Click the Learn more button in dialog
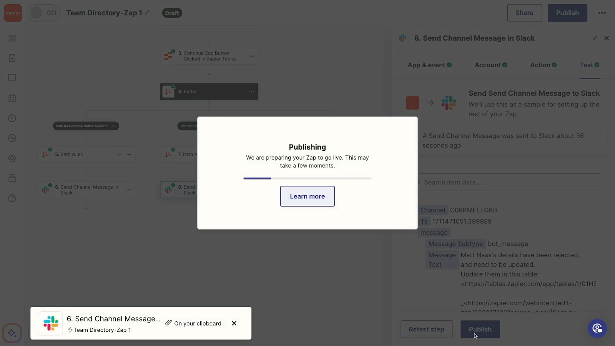This screenshot has width=615, height=346. [307, 196]
